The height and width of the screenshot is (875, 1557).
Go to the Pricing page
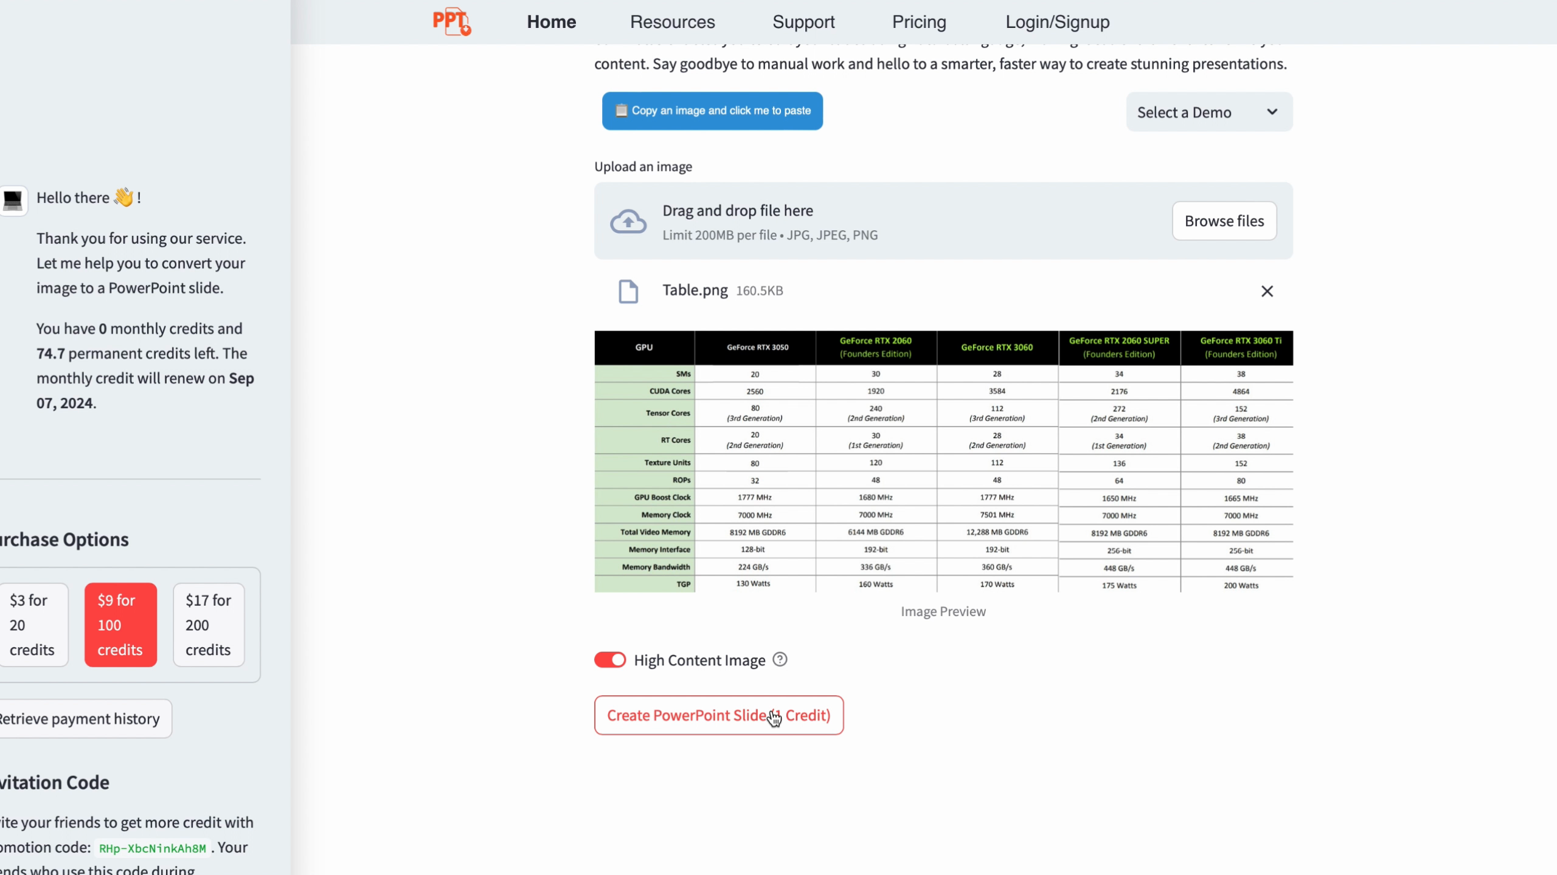(918, 22)
